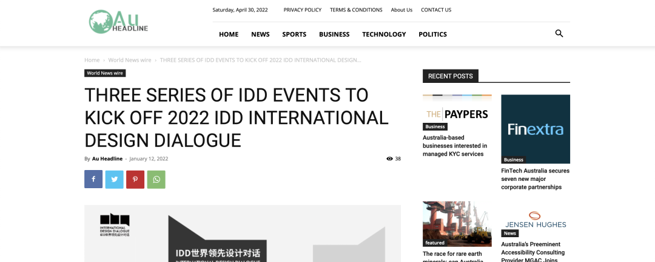Open the Finextra post thumbnail
Image resolution: width=655 pixels, height=262 pixels.
[536, 129]
